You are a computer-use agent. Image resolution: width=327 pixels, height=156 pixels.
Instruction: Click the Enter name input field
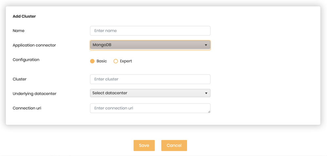coord(150,31)
